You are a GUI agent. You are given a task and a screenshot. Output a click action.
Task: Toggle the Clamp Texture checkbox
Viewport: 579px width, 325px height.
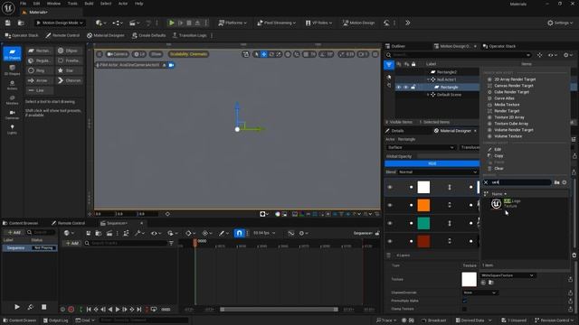tap(464, 309)
